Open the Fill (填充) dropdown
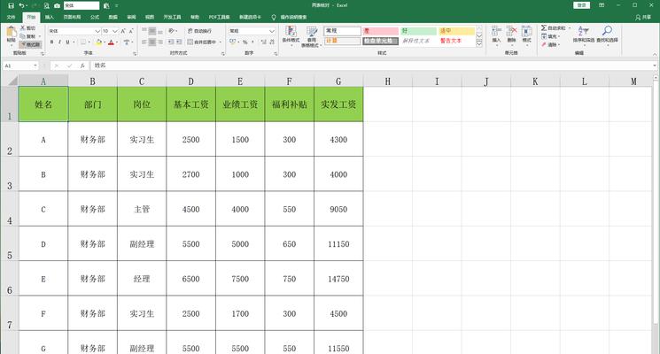Viewport: 660px width, 354px height. 551,36
